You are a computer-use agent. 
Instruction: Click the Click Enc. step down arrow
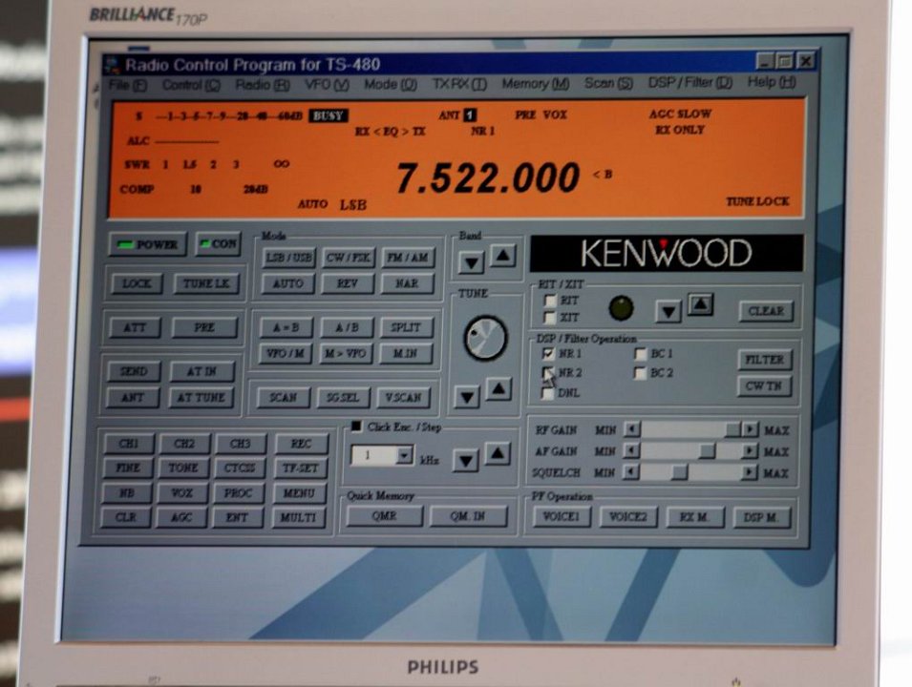[465, 461]
